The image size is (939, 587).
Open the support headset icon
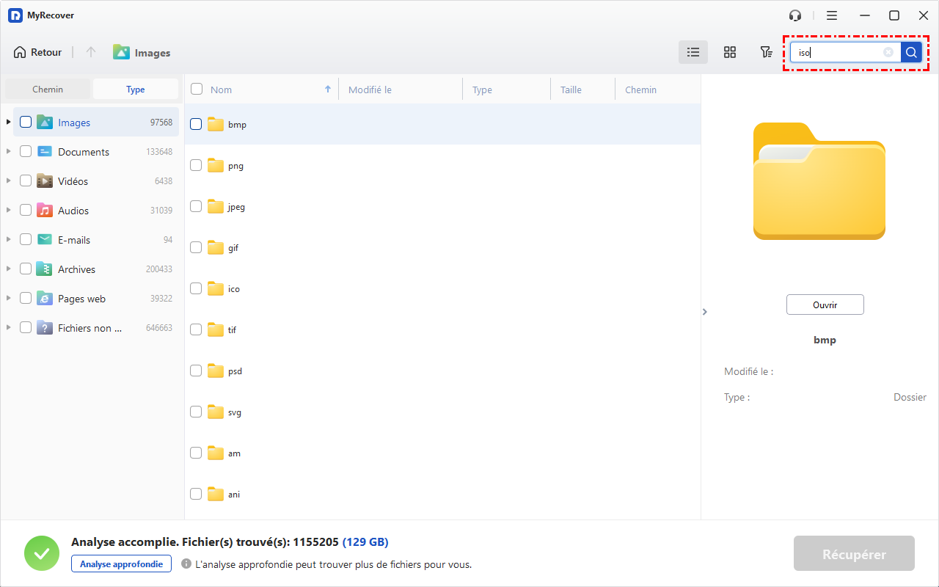[x=795, y=15]
